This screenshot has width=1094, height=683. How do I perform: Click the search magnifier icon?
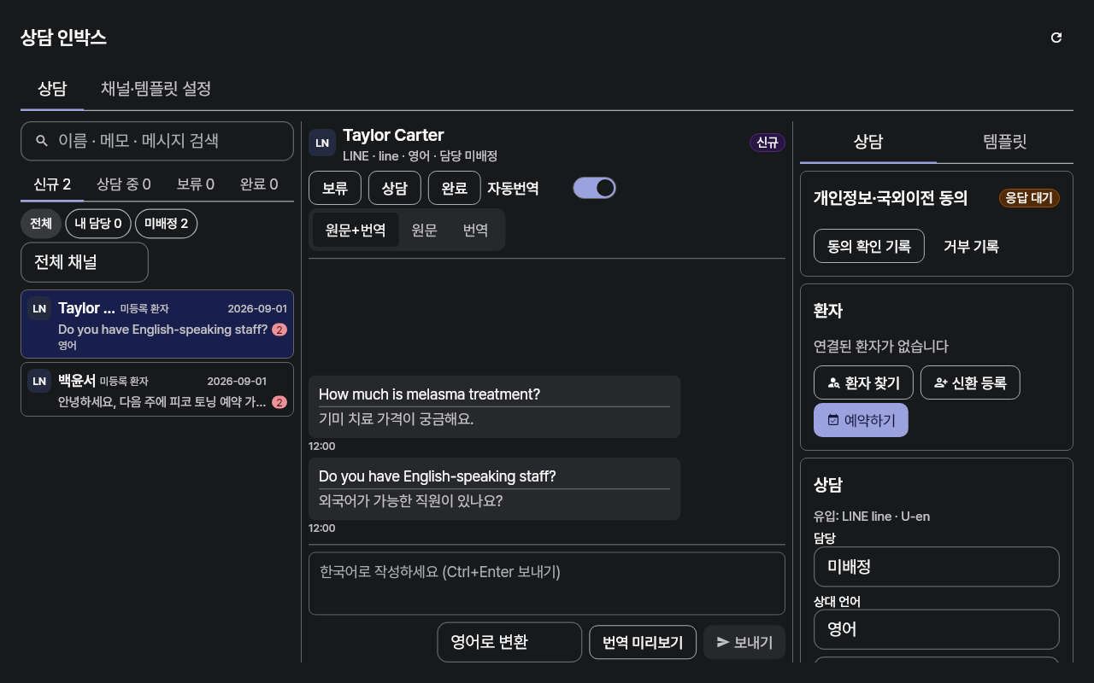42,141
